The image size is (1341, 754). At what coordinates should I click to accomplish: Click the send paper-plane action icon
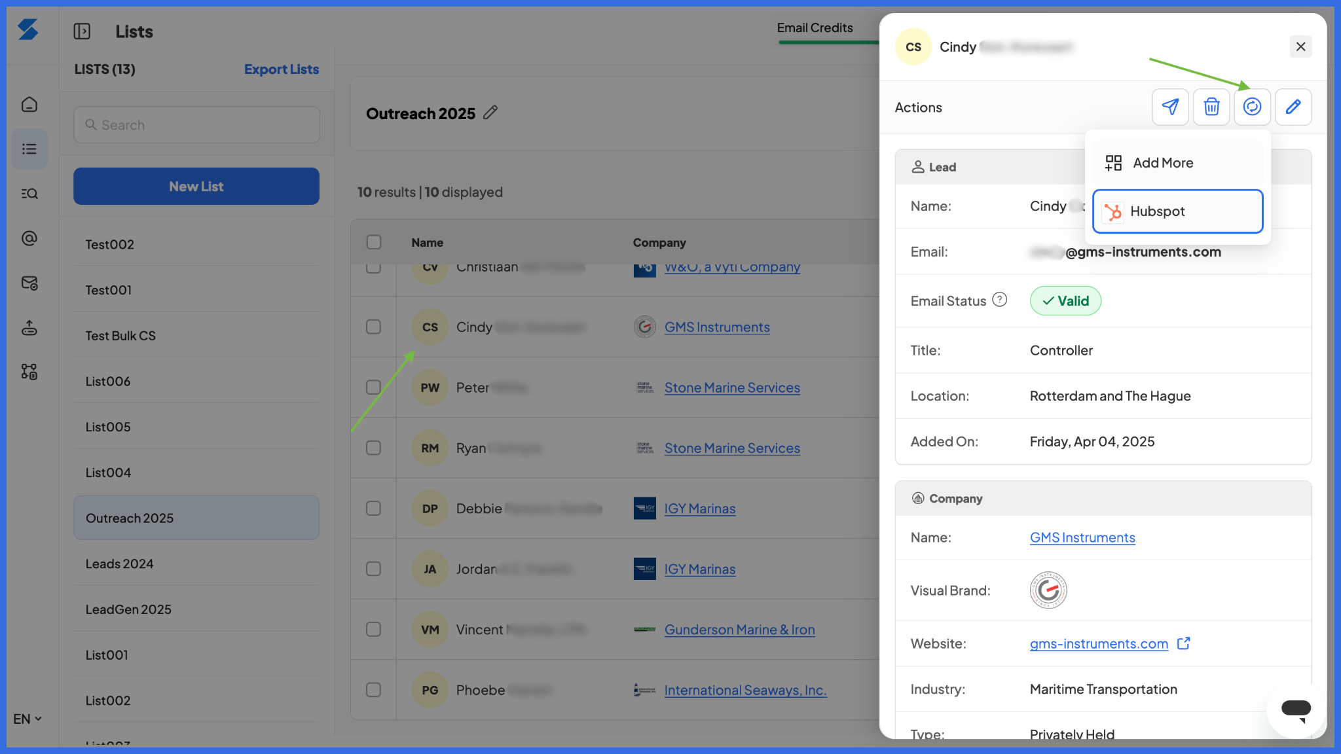pyautogui.click(x=1170, y=107)
